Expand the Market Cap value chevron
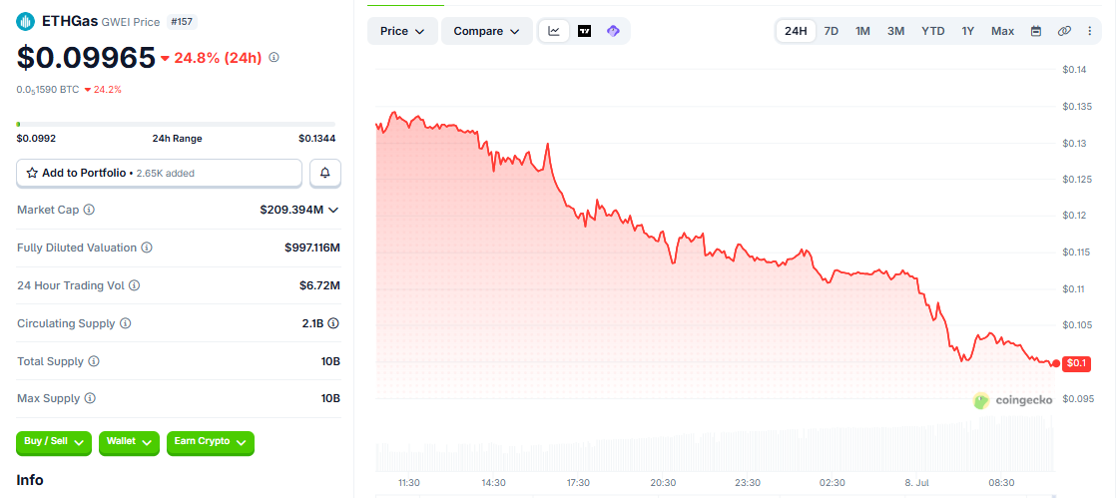This screenshot has height=498, width=1120. [332, 210]
